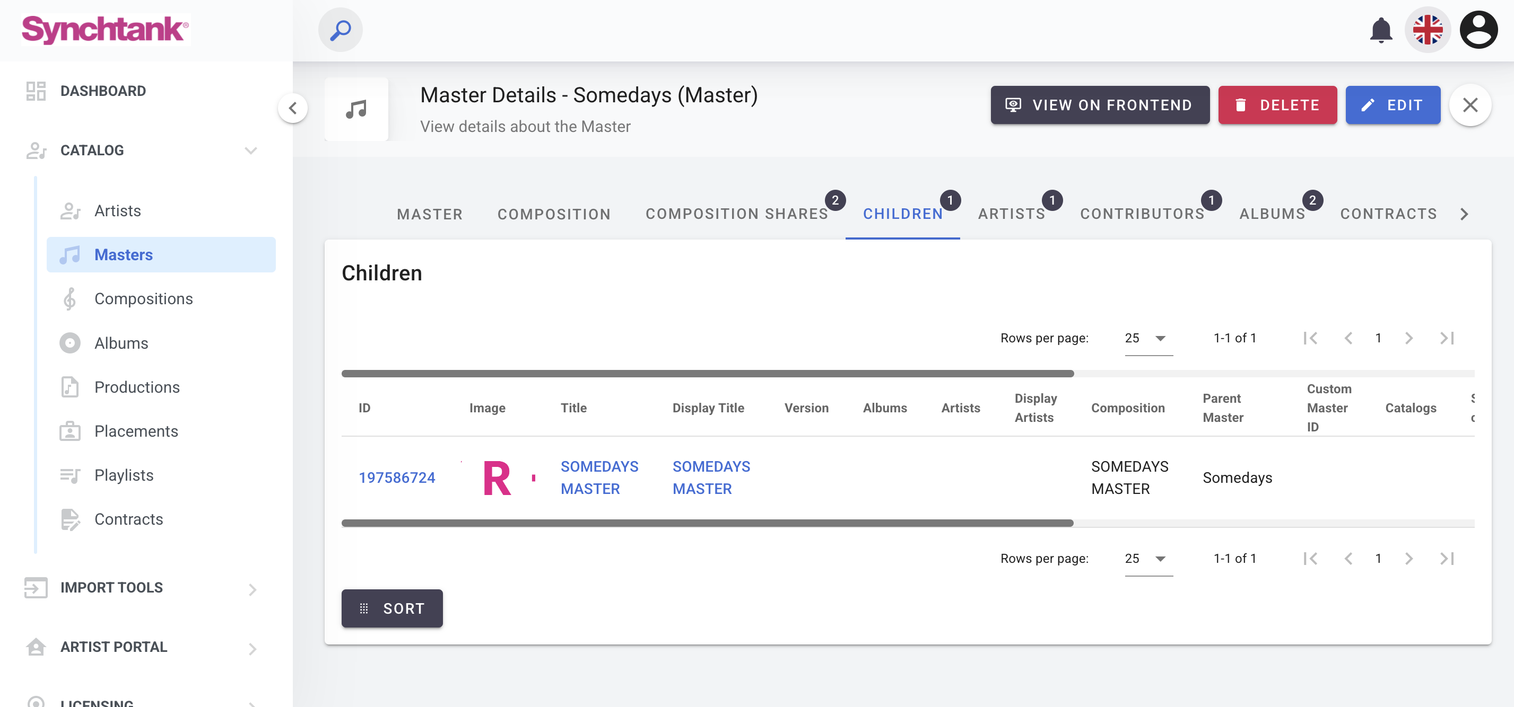This screenshot has width=1514, height=707.
Task: Switch to the Albums tab
Action: click(x=1272, y=214)
